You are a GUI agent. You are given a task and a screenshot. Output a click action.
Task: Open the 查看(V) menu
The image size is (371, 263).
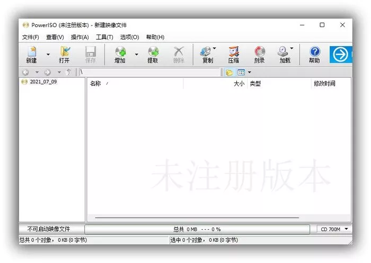(55, 37)
